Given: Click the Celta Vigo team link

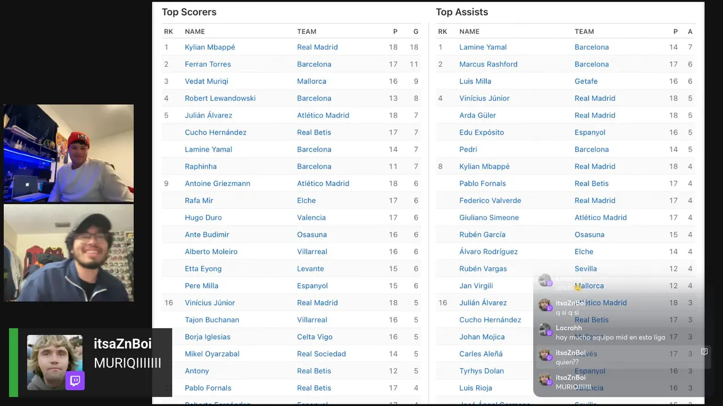Looking at the screenshot, I should (315, 337).
